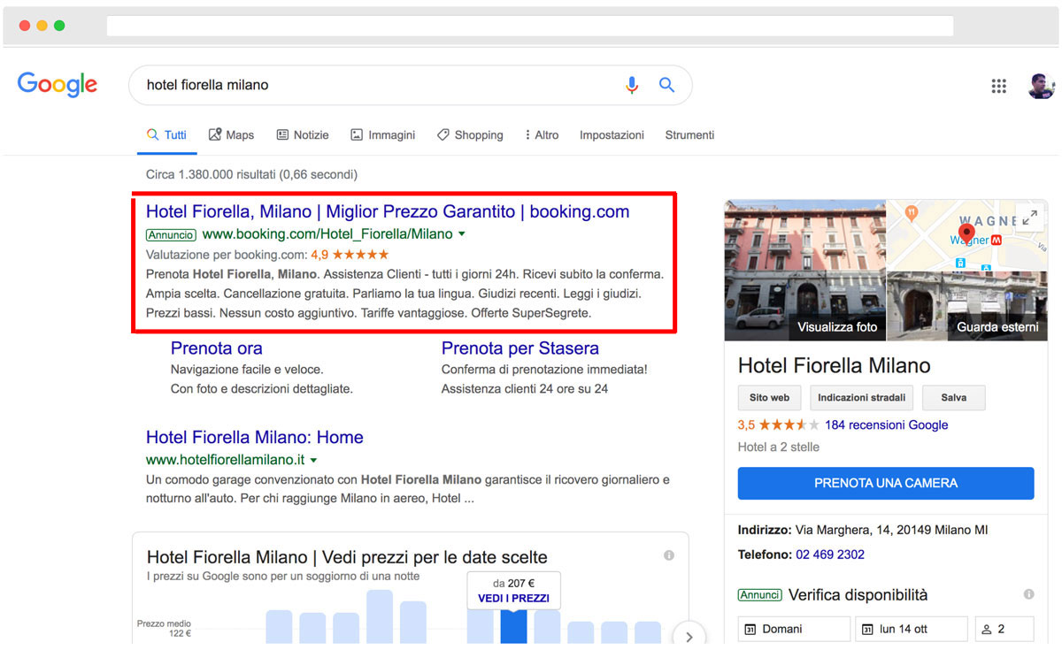Click the Annuncio badge in booking.com ad
Image resolution: width=1062 pixels, height=650 pixels.
click(x=171, y=235)
